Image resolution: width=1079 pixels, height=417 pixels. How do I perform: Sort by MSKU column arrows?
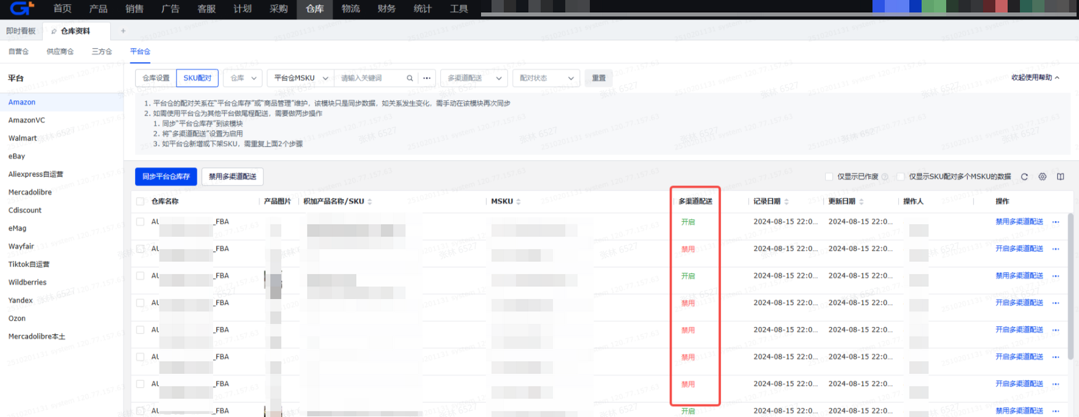pos(518,201)
